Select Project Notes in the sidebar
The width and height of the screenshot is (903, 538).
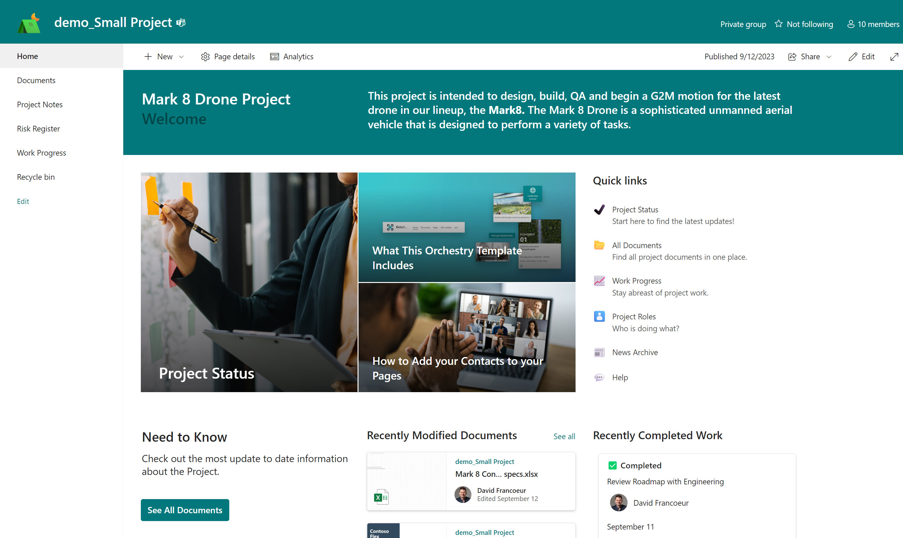[x=40, y=104]
